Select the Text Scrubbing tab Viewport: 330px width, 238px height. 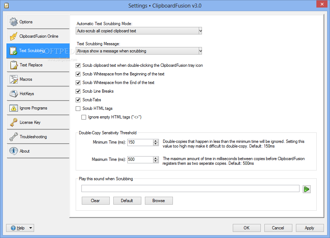pos(38,51)
